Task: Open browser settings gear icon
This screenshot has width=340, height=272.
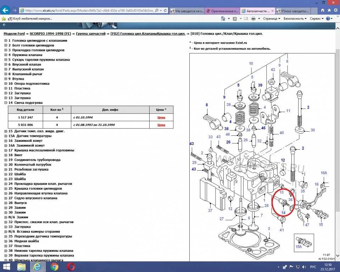Action: click(336, 10)
